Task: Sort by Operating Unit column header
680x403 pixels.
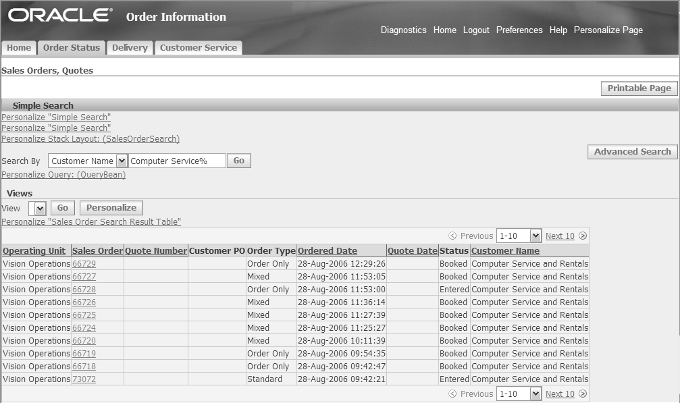Action: point(34,250)
